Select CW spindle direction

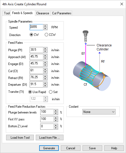(x=34, y=35)
